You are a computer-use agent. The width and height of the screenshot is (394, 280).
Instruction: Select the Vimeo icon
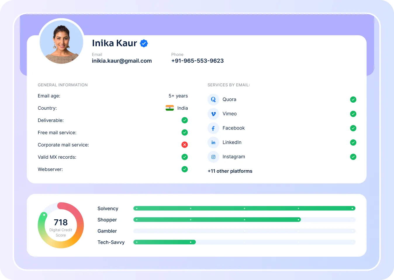[x=213, y=114]
